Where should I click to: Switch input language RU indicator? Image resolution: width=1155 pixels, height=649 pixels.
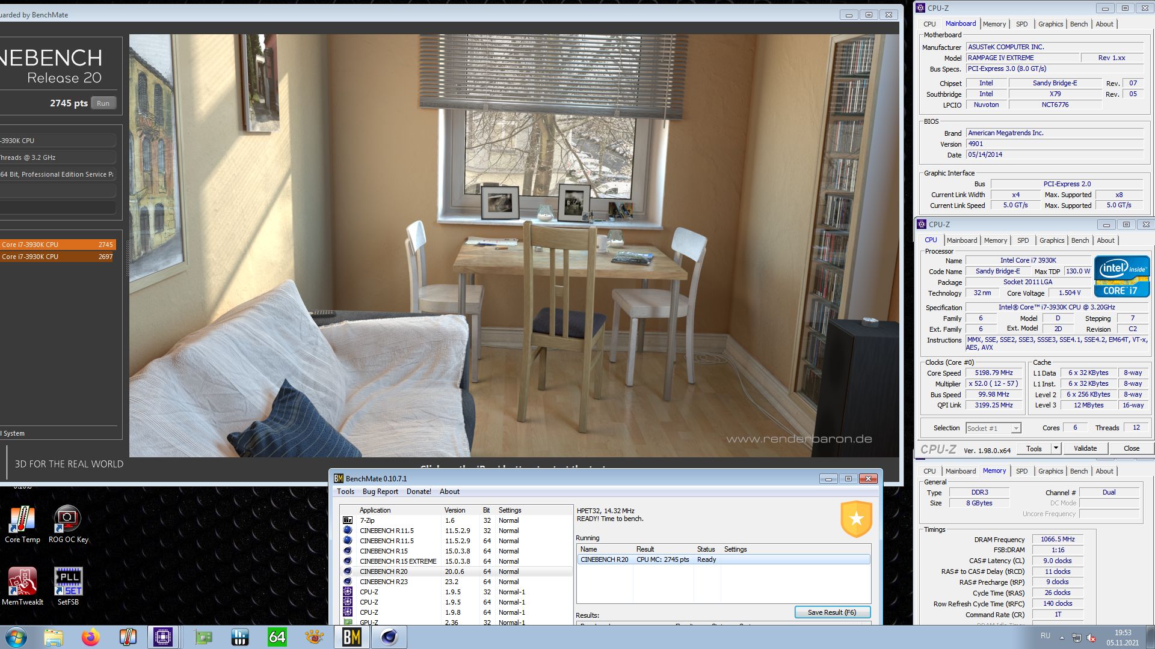click(1046, 636)
